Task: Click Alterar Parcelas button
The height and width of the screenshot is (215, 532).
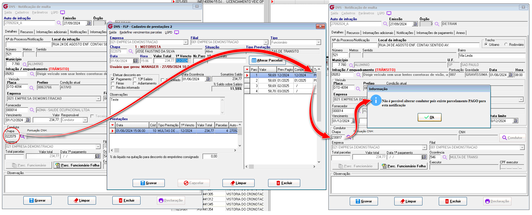Action: (267, 60)
